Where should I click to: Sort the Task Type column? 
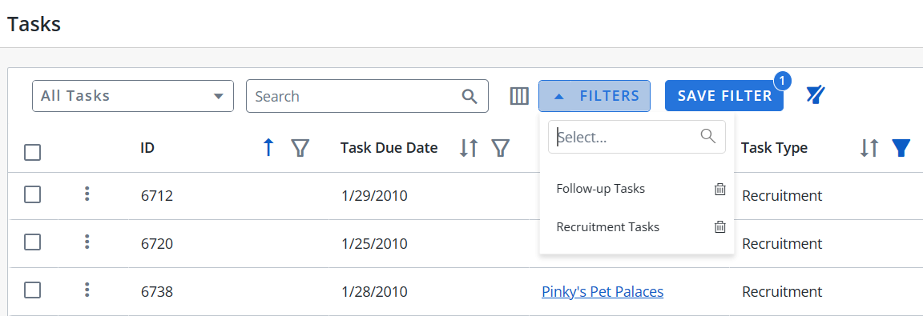(x=869, y=148)
